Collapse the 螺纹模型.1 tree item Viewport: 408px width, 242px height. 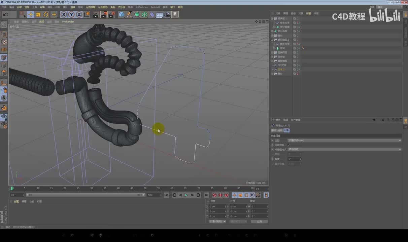[272, 40]
